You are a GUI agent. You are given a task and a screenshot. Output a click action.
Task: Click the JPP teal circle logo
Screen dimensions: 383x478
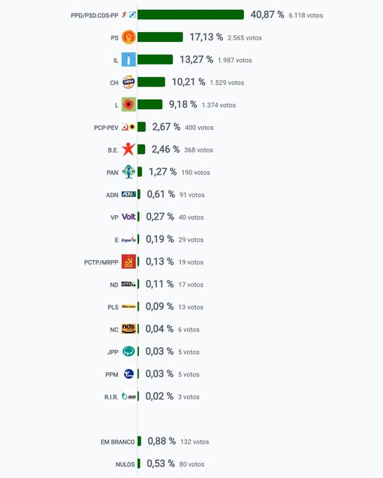click(129, 351)
